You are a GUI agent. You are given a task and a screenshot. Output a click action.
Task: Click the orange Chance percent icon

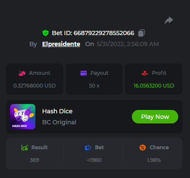click(x=142, y=148)
